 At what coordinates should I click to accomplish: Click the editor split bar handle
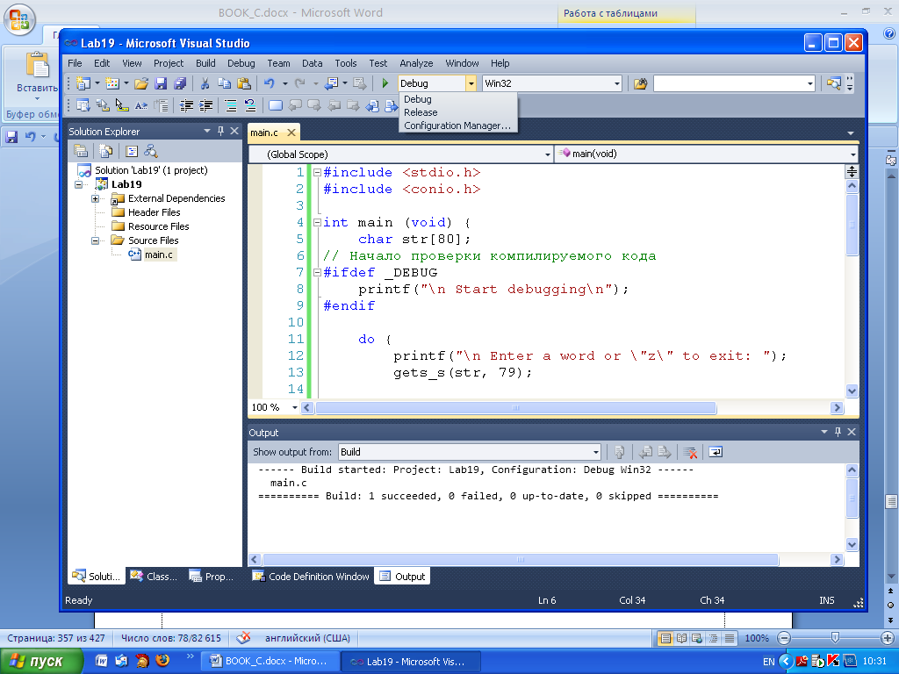click(x=852, y=171)
